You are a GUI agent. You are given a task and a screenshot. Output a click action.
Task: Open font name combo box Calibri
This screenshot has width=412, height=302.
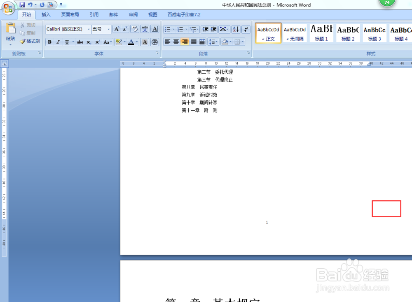click(x=68, y=29)
